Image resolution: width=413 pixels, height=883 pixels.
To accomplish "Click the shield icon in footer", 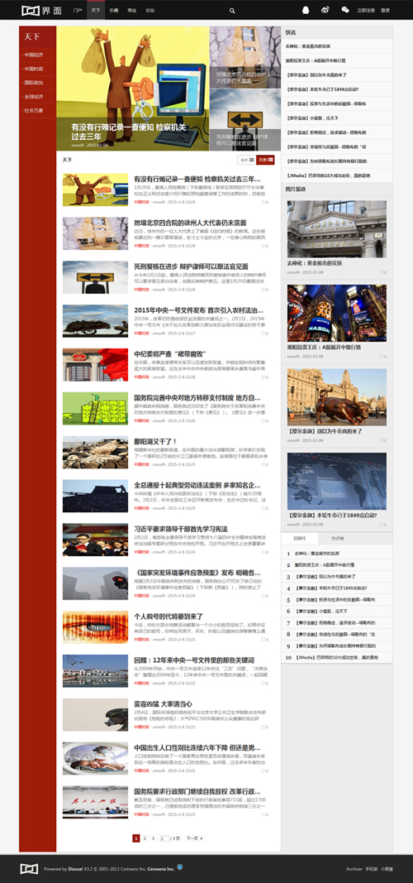I will coord(179,867).
